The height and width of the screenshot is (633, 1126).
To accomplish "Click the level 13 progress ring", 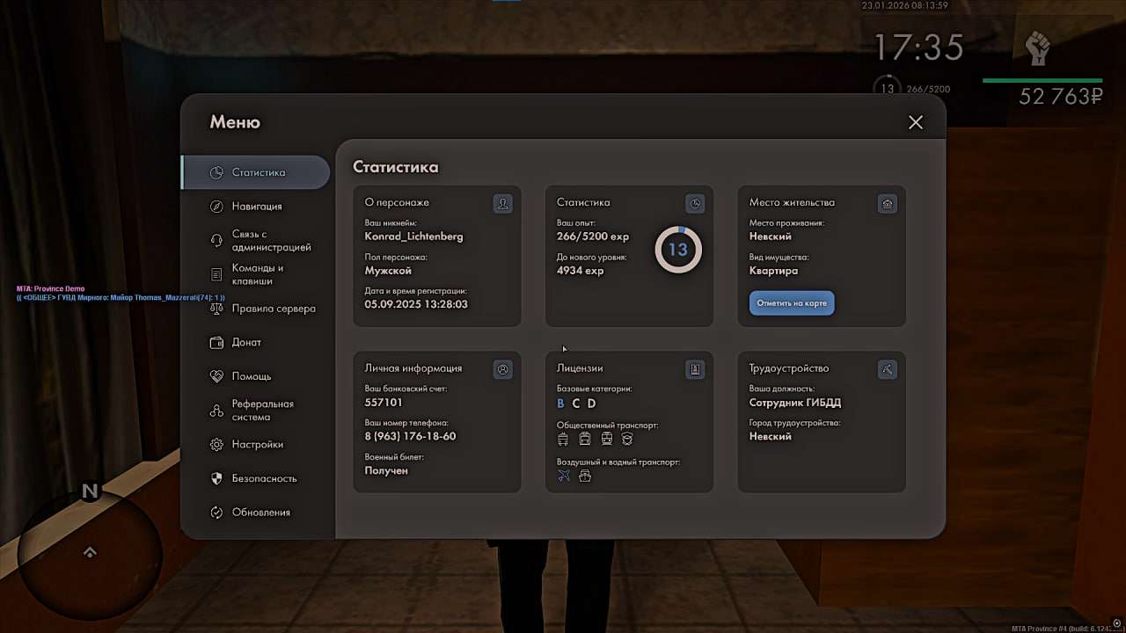I will [x=678, y=250].
